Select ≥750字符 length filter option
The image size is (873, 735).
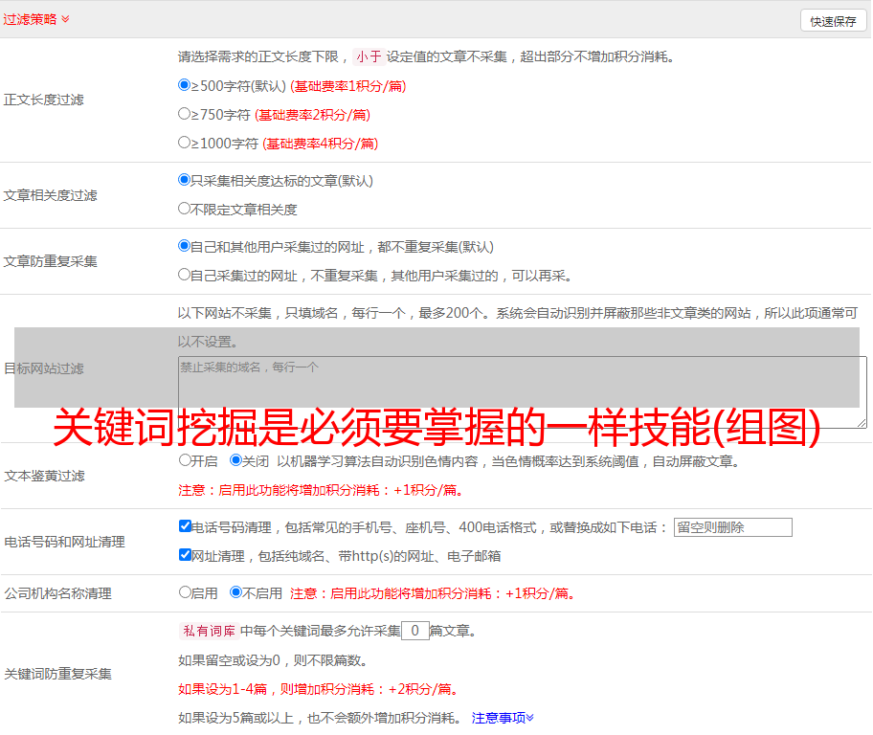[185, 114]
